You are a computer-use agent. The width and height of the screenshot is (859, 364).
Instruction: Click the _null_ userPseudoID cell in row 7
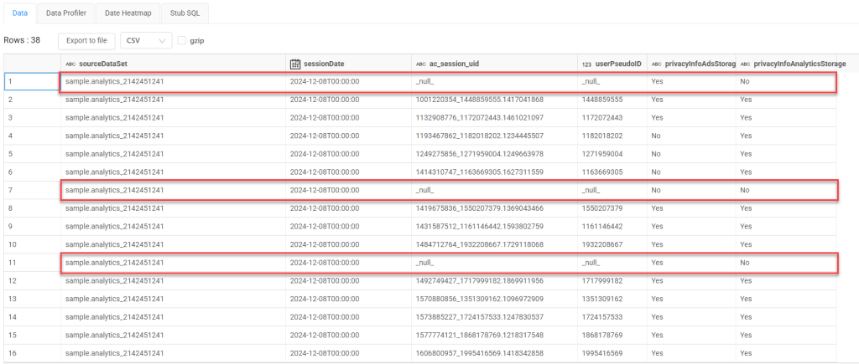(x=612, y=190)
